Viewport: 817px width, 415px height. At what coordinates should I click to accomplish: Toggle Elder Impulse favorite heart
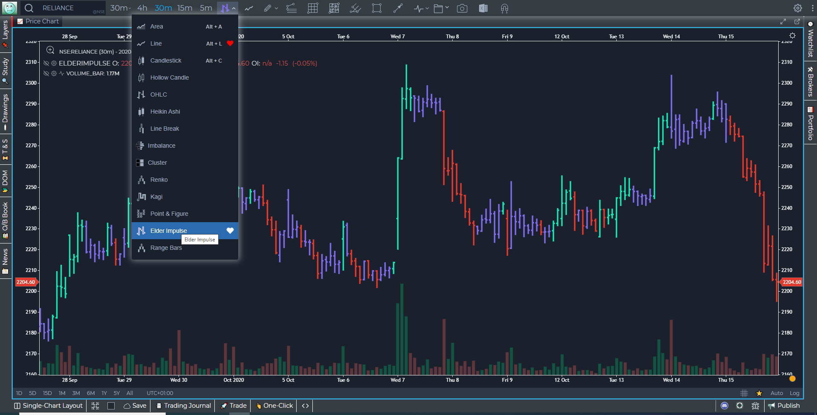click(230, 231)
